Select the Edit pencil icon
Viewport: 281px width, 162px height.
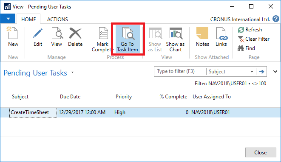[38, 33]
